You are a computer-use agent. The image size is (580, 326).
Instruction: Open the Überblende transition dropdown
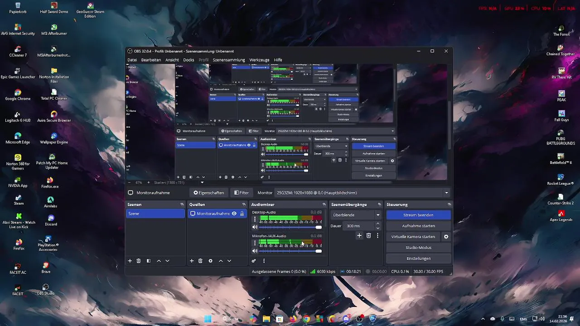coord(356,215)
